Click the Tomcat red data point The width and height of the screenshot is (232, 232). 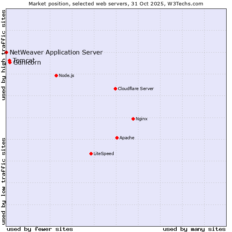tap(9, 60)
